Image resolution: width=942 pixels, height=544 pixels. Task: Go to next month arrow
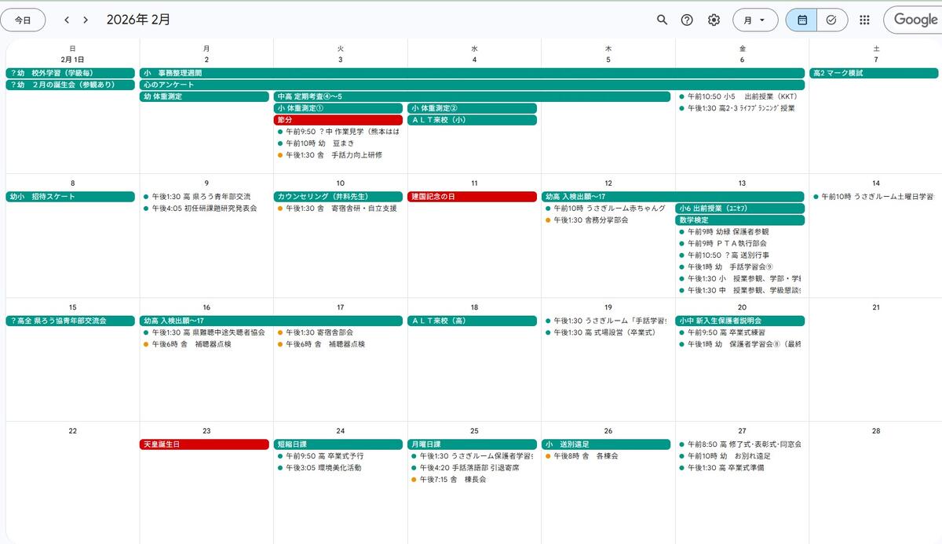(86, 20)
